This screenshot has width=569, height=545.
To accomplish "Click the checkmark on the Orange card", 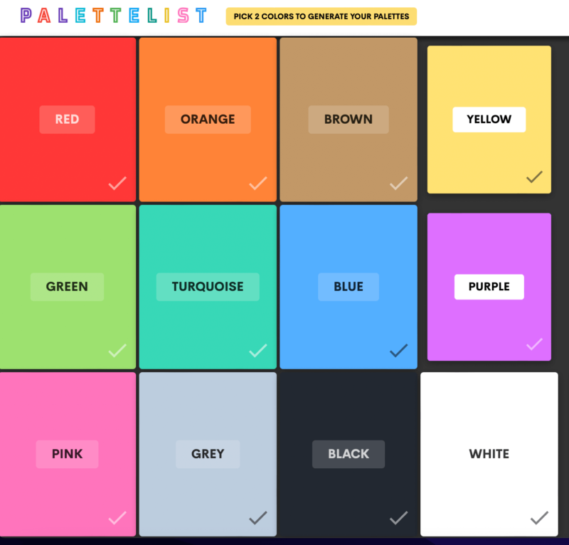I will coord(258,184).
